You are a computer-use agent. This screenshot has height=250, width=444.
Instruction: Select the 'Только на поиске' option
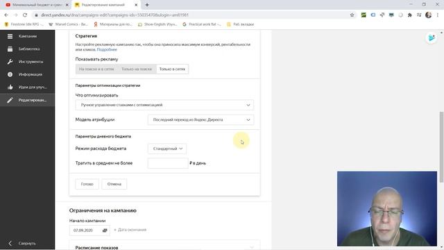point(137,69)
